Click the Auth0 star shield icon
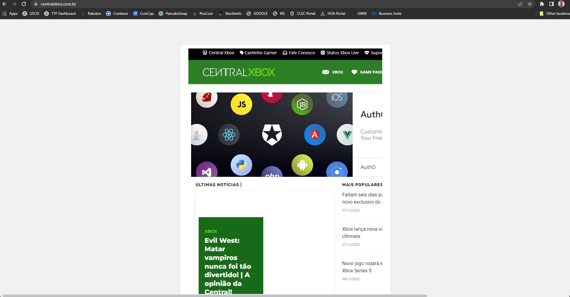The width and height of the screenshot is (570, 297). pyautogui.click(x=272, y=135)
